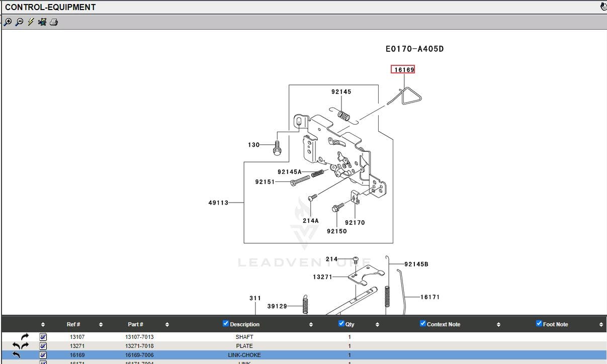
Task: Click the add-to-list icon for 13107
Action: click(43, 337)
